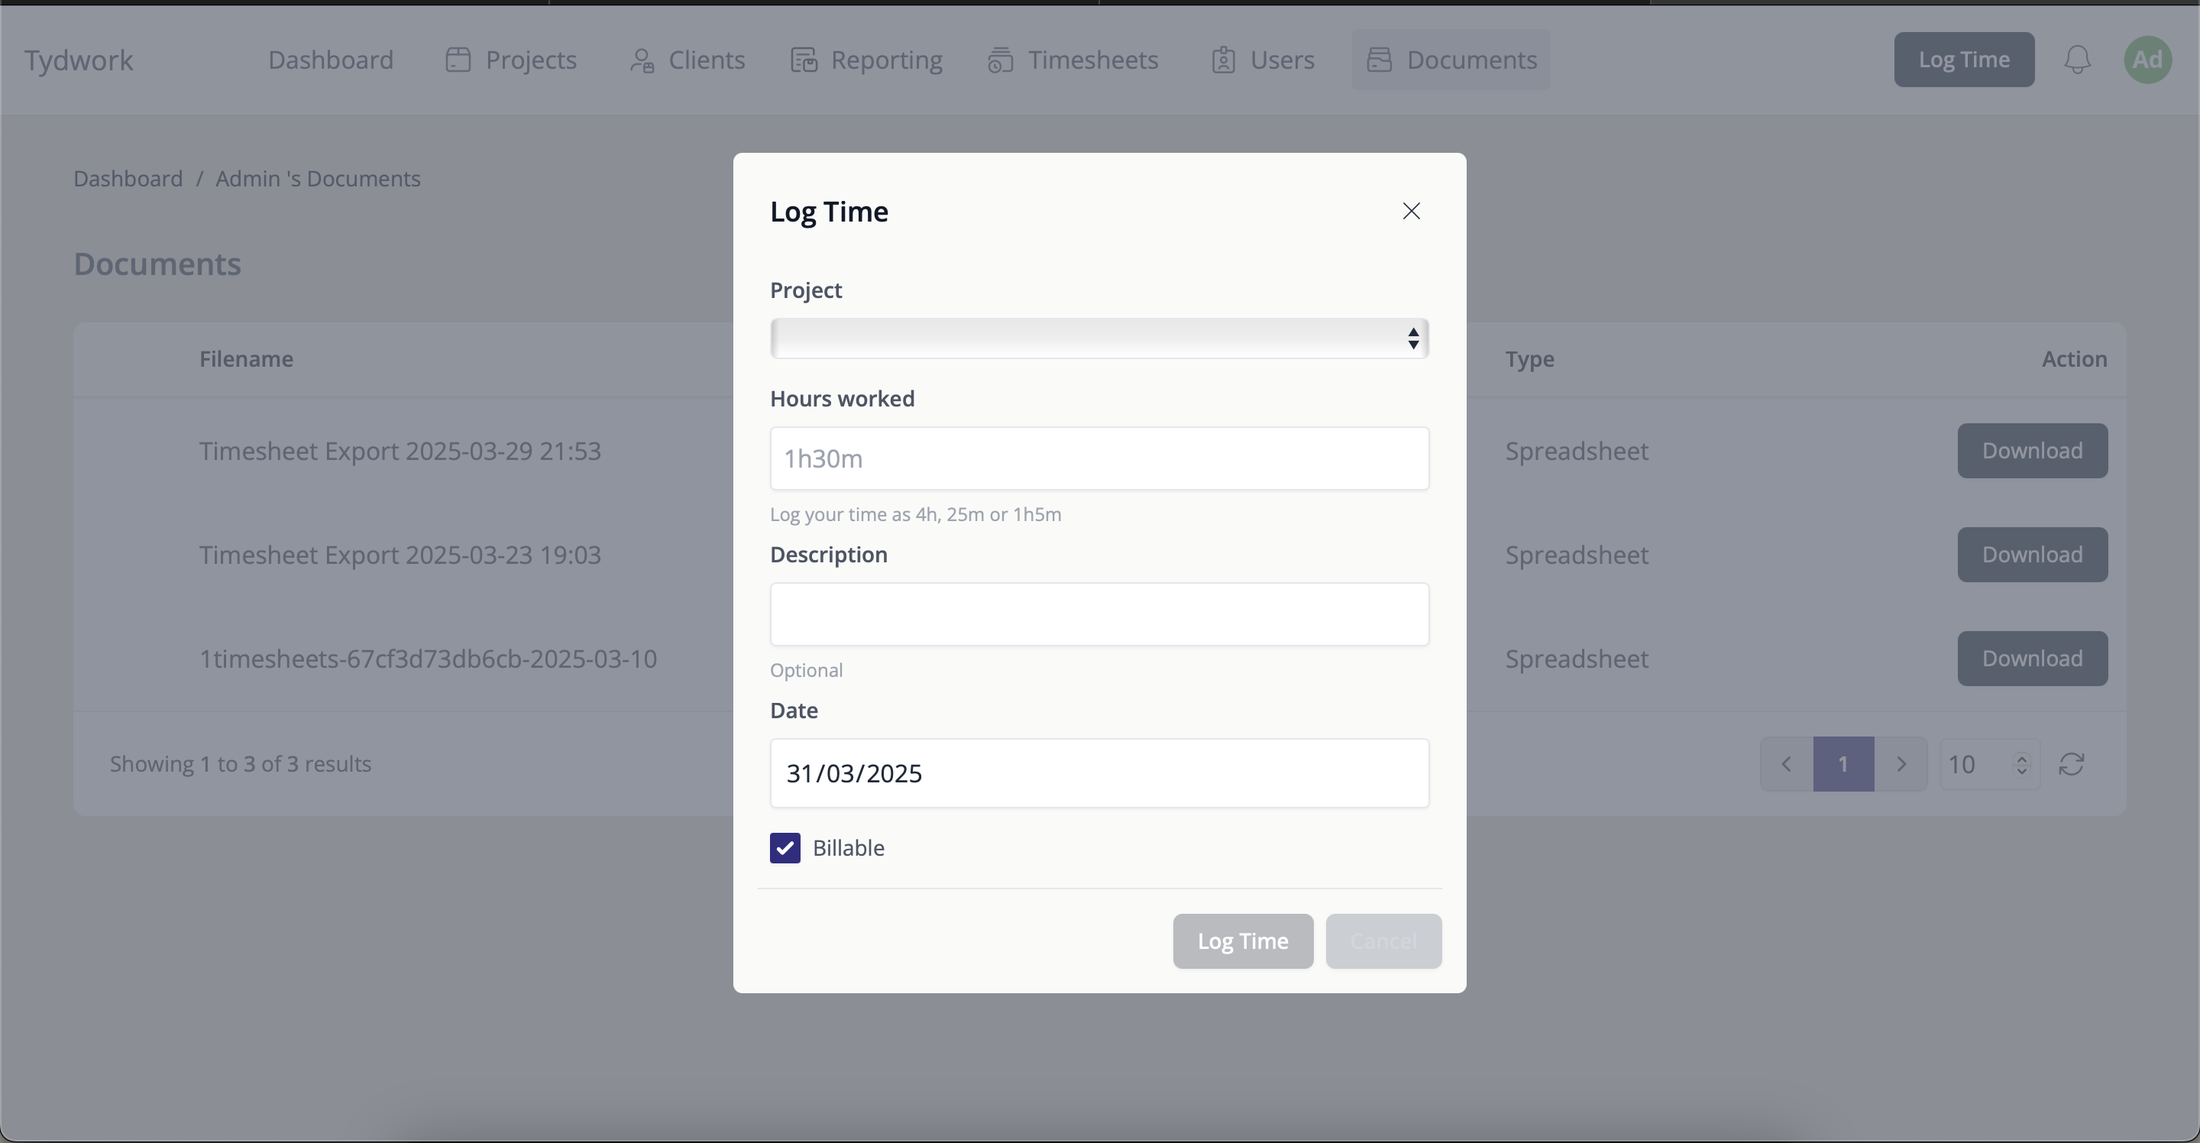Submit the dialog's Log Time button

(x=1243, y=941)
